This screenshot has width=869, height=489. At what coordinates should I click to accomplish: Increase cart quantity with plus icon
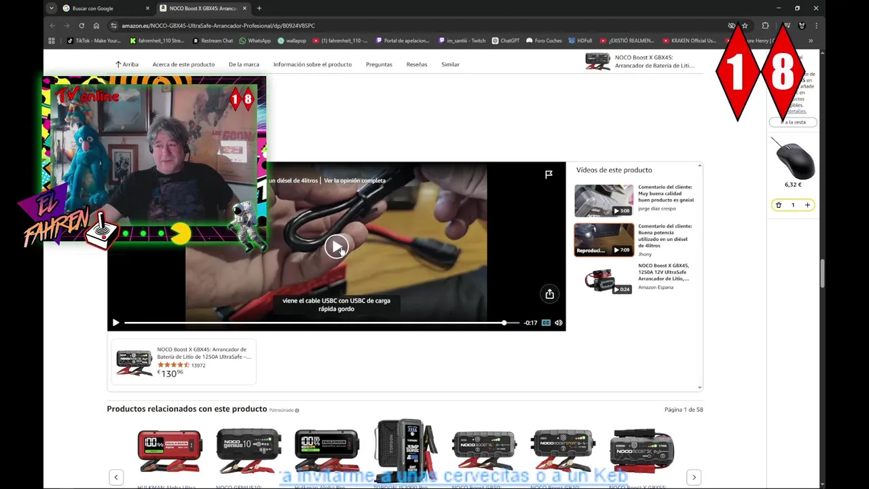(x=807, y=205)
